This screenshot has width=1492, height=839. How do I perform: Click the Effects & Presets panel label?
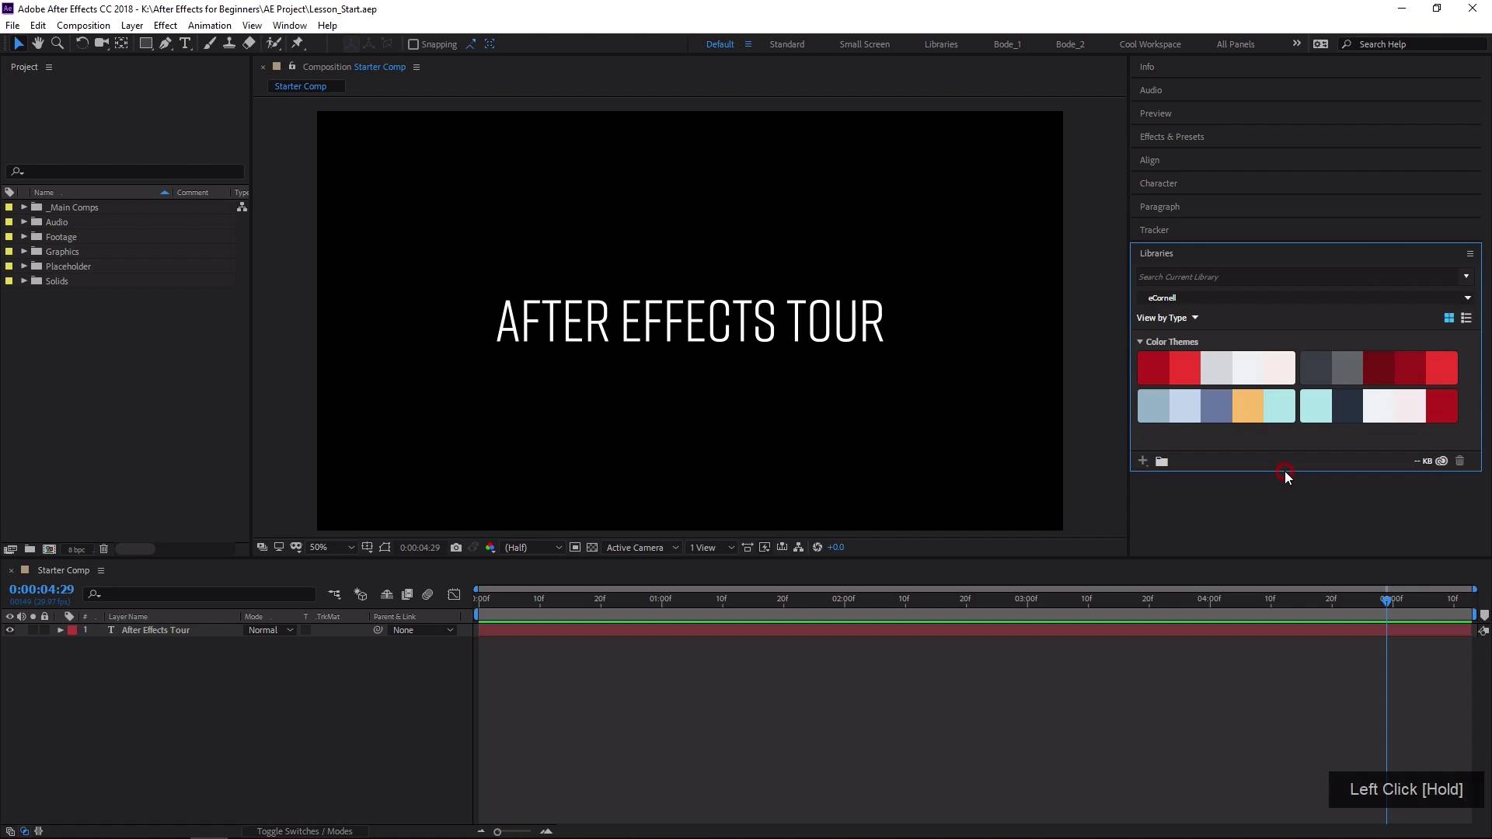pyautogui.click(x=1171, y=136)
